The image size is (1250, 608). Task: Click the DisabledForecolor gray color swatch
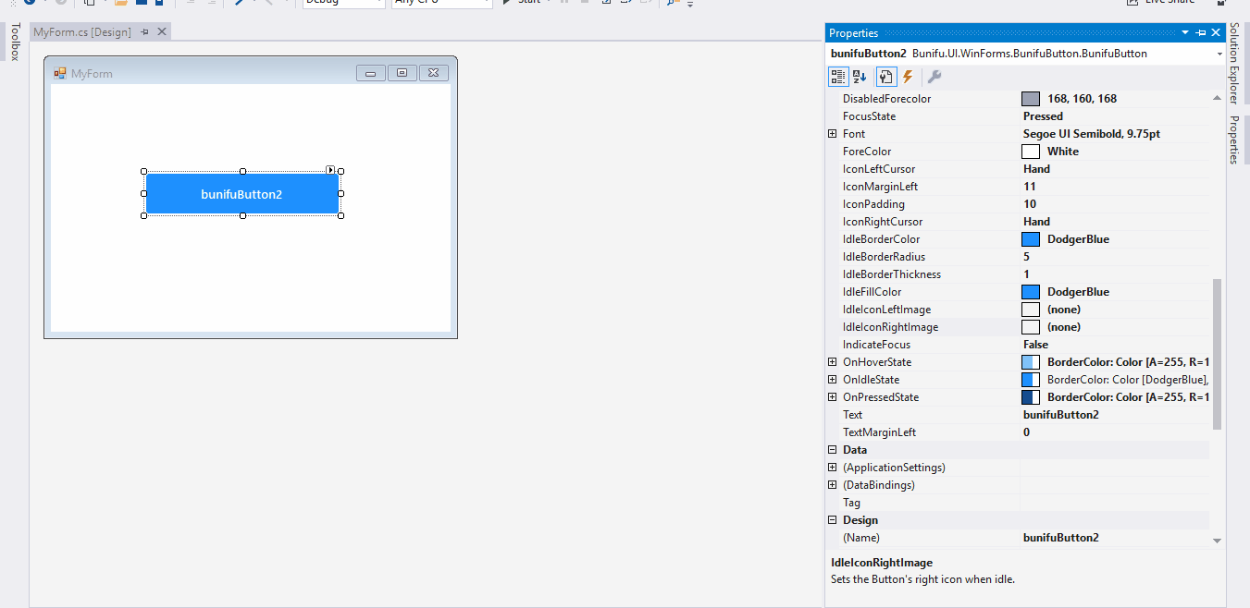1031,99
